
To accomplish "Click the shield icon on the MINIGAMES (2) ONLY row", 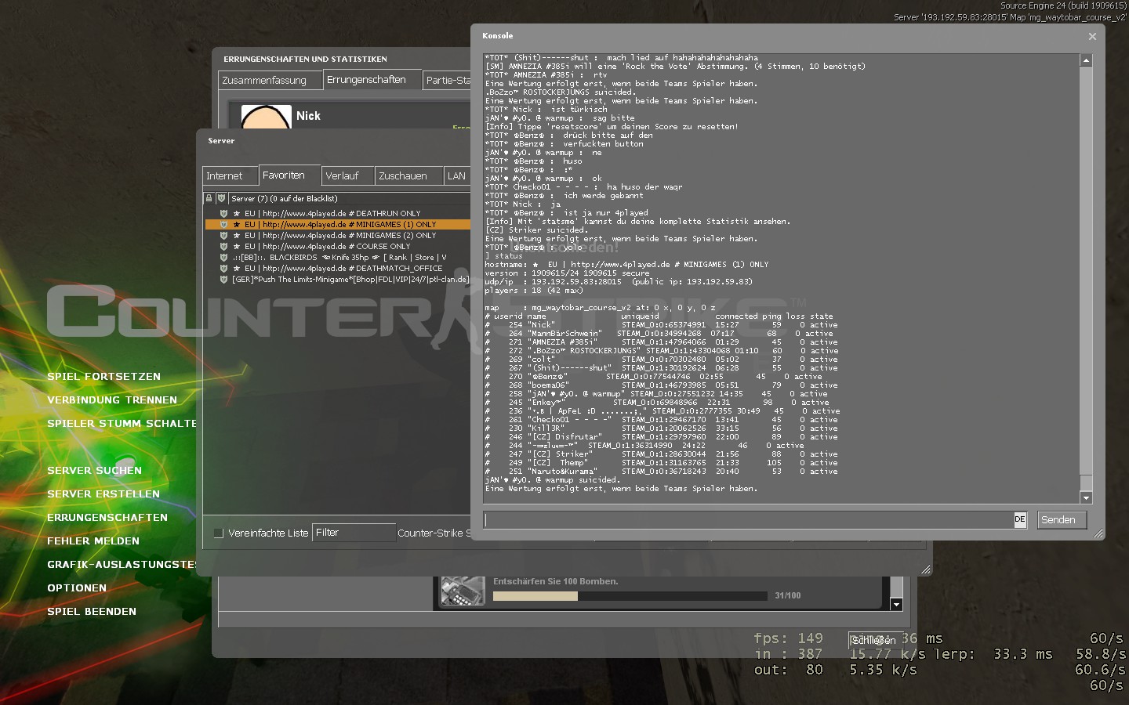I will click(223, 235).
